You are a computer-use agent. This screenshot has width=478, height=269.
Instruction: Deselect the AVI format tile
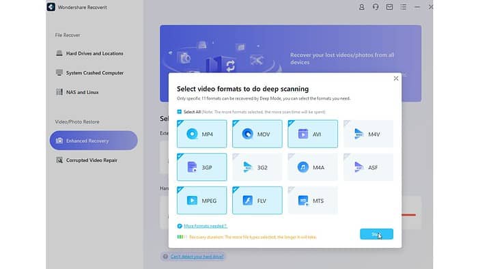(x=313, y=134)
